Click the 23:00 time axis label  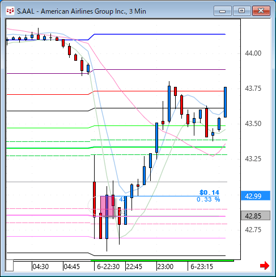pyautogui.click(x=165, y=267)
